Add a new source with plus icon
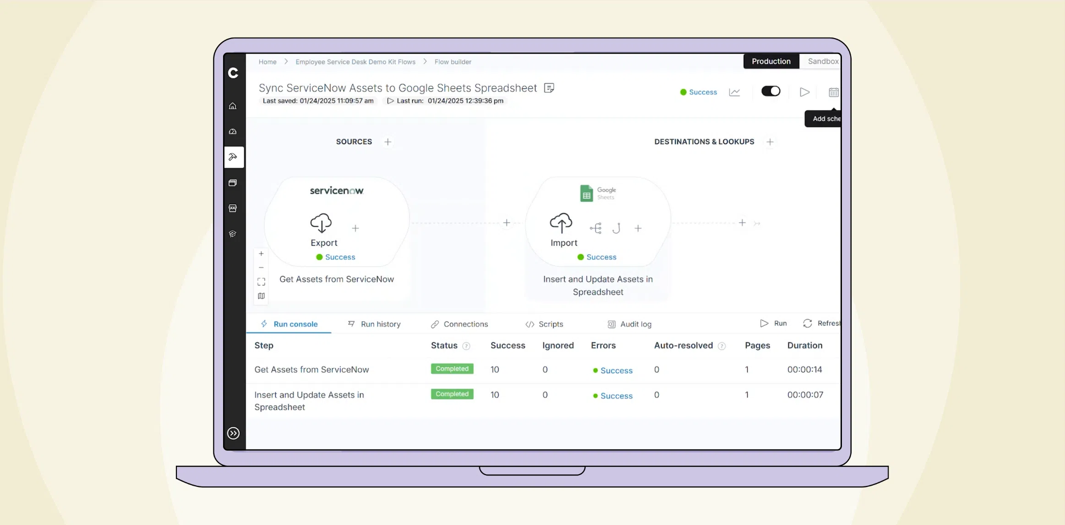Viewport: 1065px width, 525px height. pyautogui.click(x=388, y=142)
